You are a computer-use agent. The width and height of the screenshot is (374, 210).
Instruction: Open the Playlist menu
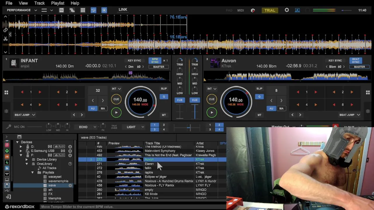click(58, 3)
